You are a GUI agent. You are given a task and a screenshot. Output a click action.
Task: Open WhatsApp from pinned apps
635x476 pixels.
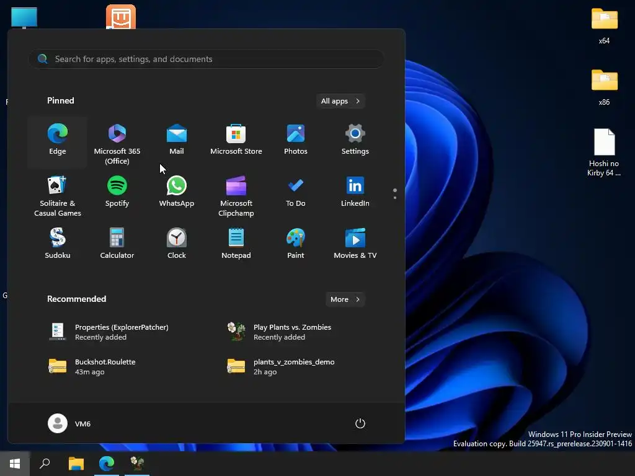tap(177, 195)
